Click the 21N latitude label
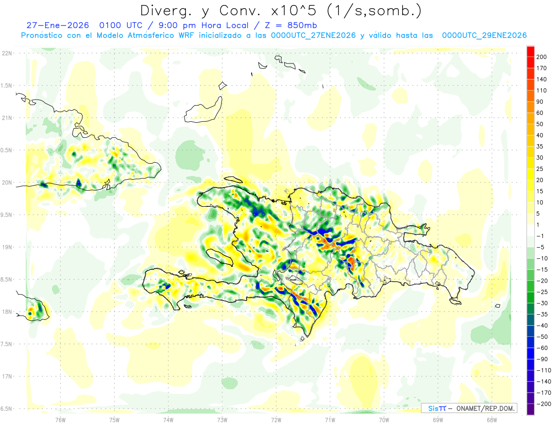The height and width of the screenshot is (426, 552). tap(7, 118)
